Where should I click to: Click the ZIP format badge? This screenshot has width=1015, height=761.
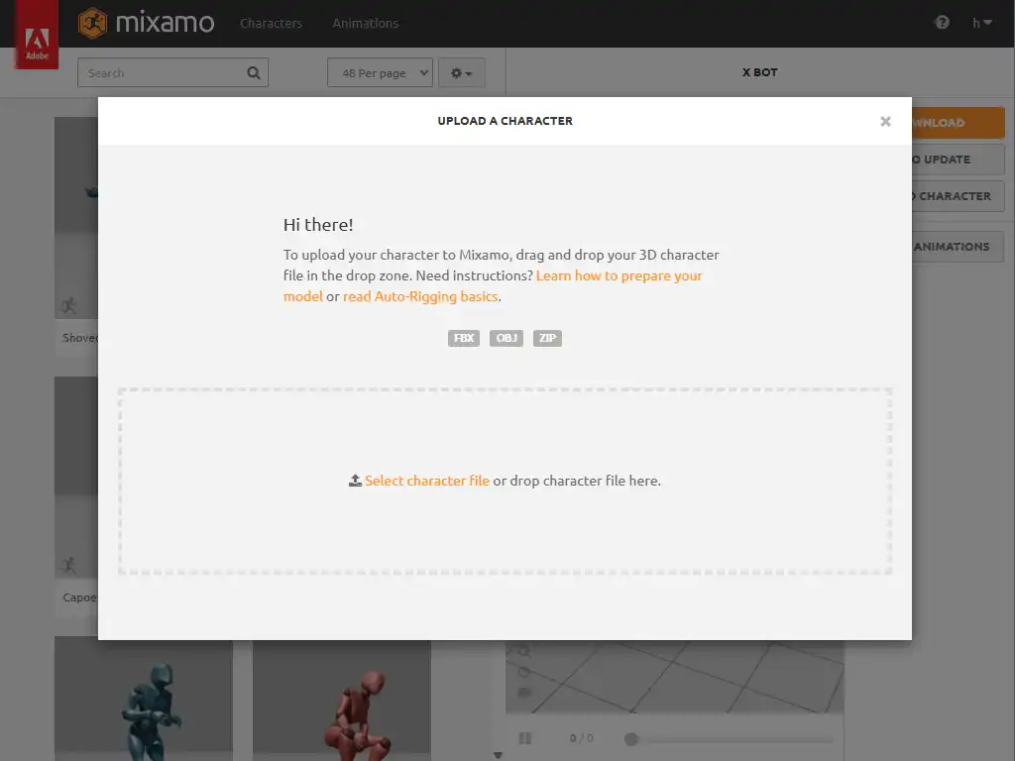point(547,338)
